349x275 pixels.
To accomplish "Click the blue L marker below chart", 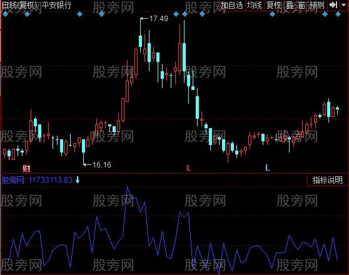I will tap(268, 167).
